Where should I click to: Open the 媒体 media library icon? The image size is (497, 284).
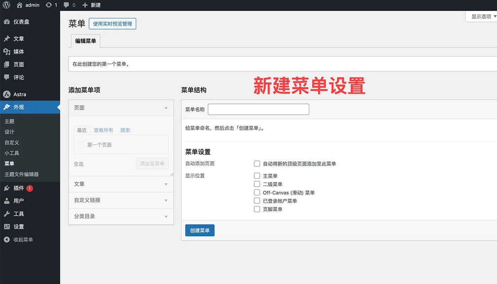click(7, 52)
